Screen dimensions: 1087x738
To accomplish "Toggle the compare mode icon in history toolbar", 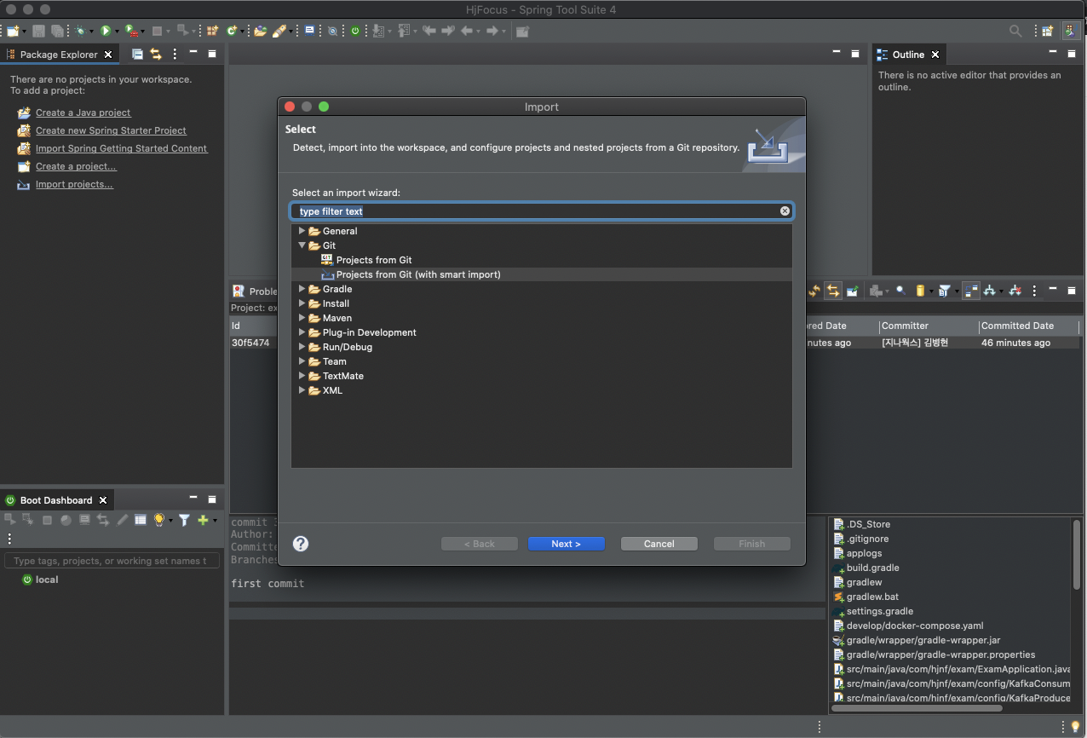I will point(971,291).
